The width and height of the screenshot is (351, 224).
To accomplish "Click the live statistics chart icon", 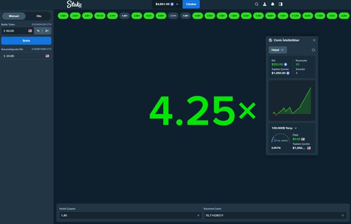I will [270, 40].
